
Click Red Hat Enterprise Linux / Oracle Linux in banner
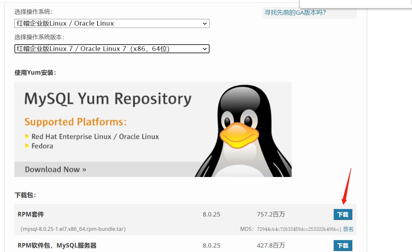click(x=95, y=137)
